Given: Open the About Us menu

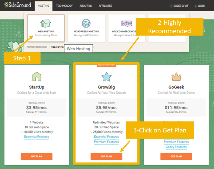Looking at the screenshot, I should (x=85, y=6).
